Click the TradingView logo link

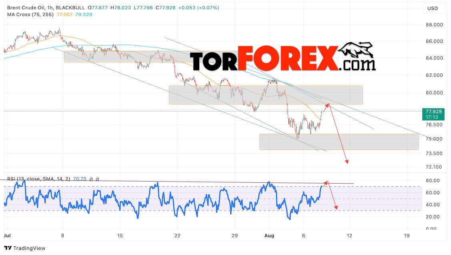(x=25, y=248)
